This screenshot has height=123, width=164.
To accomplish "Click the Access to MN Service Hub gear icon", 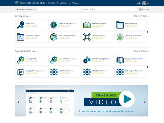I will tap(54, 25).
